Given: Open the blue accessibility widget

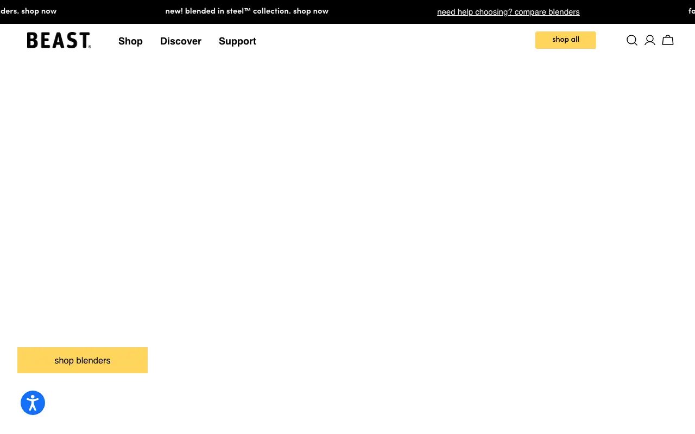Looking at the screenshot, I should click(x=33, y=403).
